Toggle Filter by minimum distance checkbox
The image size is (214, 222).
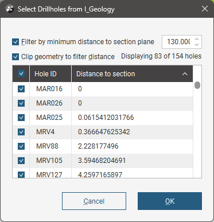pos(15,42)
